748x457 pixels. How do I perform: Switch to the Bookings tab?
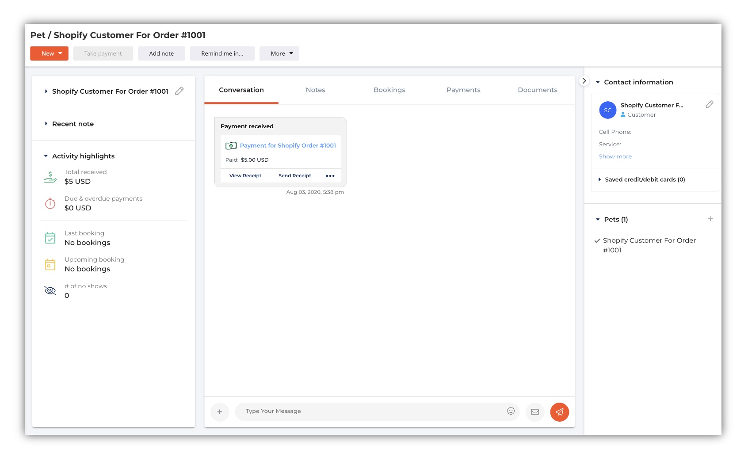389,90
